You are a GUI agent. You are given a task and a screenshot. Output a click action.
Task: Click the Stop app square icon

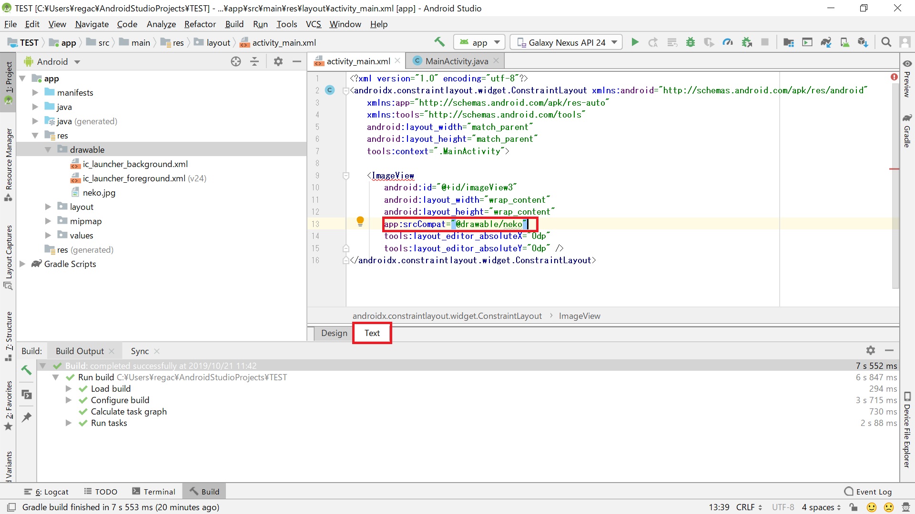[x=765, y=42]
